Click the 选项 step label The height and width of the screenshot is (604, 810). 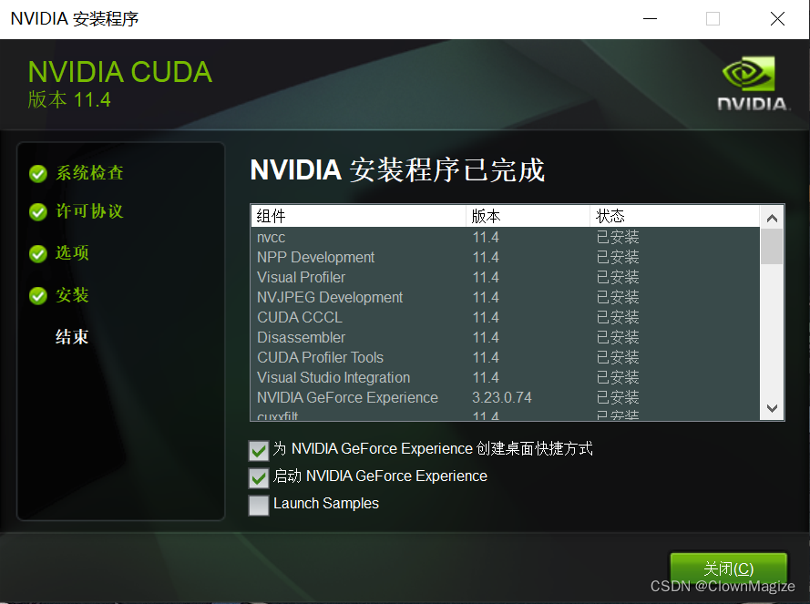pyautogui.click(x=72, y=252)
